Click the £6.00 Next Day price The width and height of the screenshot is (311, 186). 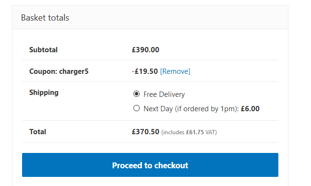coord(250,109)
